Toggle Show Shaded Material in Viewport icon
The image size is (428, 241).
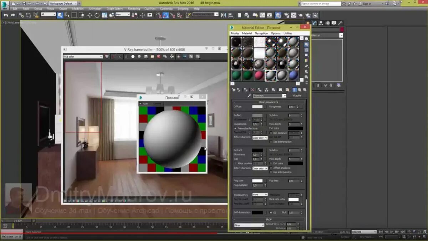pyautogui.click(x=287, y=90)
